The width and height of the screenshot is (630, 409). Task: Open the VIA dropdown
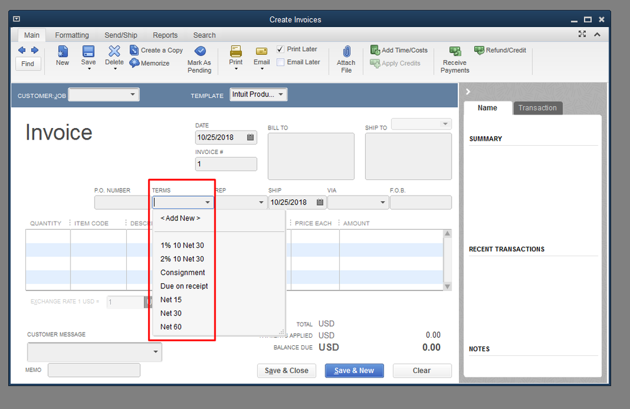tap(383, 202)
